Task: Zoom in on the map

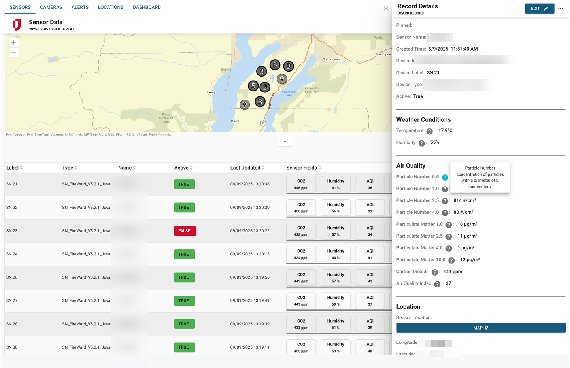Action: 14,43
